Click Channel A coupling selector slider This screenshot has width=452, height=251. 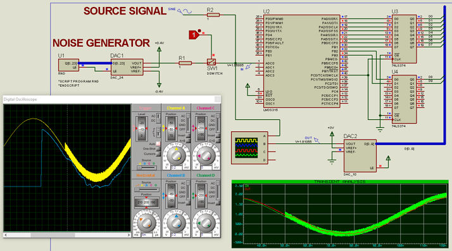[188, 122]
